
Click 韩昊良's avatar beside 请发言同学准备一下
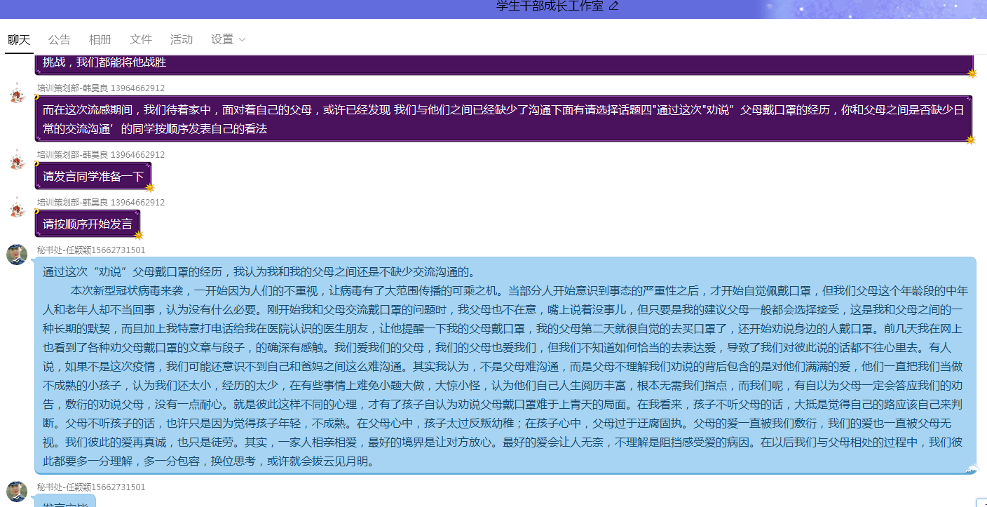pos(17,160)
